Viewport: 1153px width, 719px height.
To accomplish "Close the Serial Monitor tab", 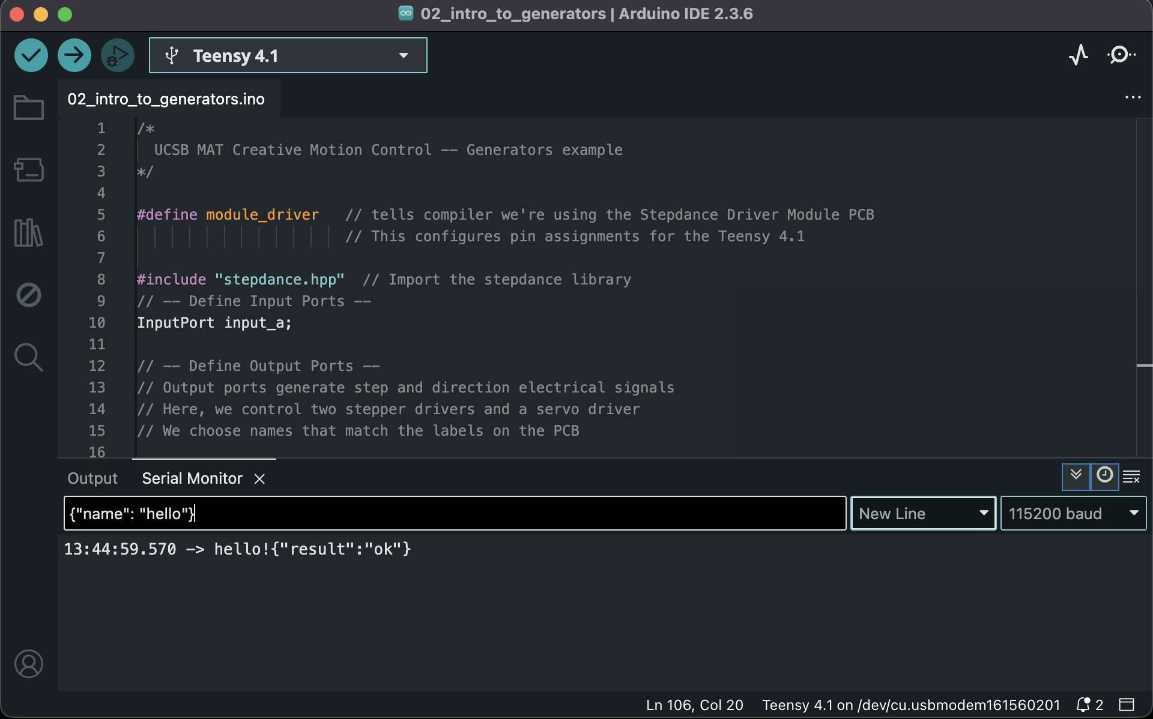I will [x=259, y=479].
